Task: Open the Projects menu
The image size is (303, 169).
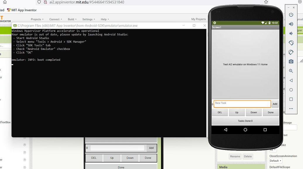Action: 37,19
